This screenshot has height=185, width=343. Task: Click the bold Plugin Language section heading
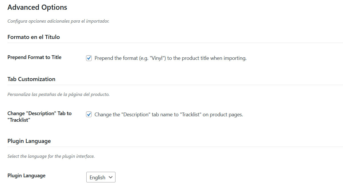tap(29, 141)
